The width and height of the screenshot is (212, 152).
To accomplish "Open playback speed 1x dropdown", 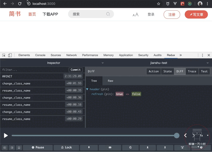I will (x=204, y=135).
